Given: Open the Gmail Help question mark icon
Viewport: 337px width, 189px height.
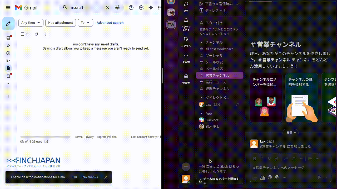Looking at the screenshot, I should click(131, 8).
